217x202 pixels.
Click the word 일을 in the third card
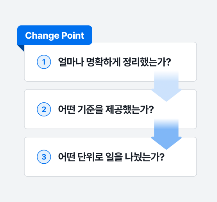114,157
